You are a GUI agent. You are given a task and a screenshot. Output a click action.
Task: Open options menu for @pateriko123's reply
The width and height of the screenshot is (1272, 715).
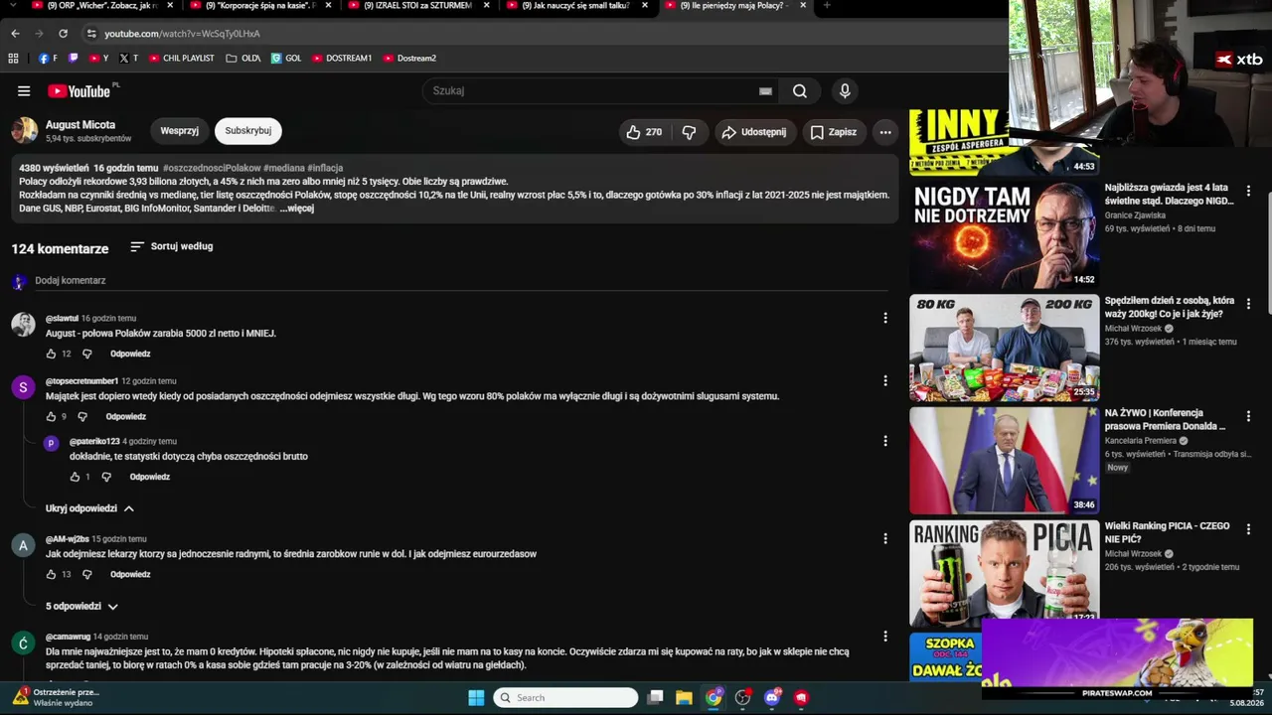tap(885, 441)
